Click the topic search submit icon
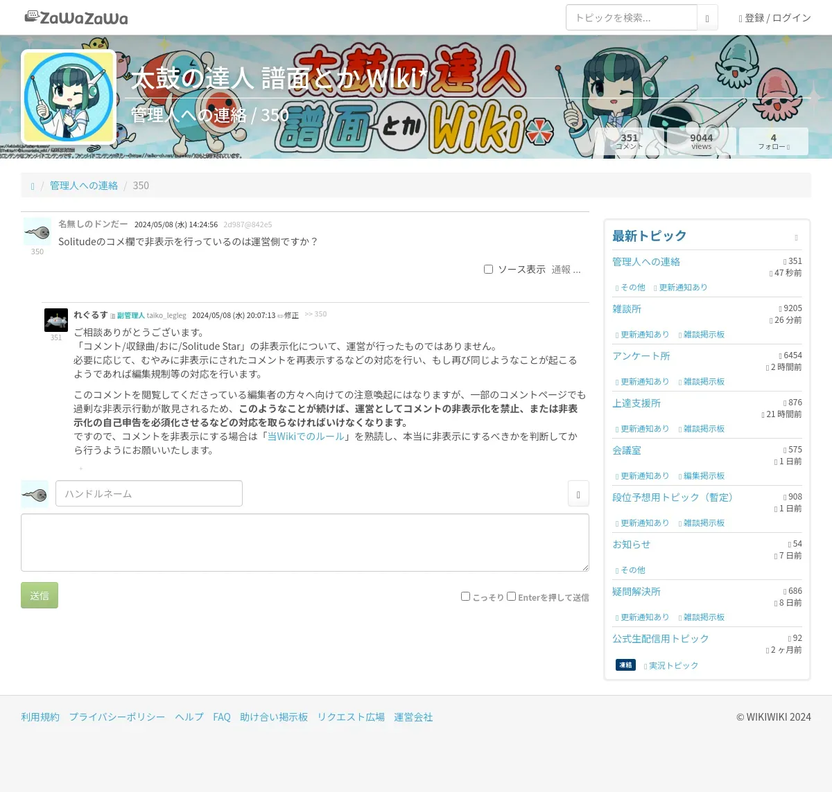The height and width of the screenshot is (792, 832). tap(707, 18)
